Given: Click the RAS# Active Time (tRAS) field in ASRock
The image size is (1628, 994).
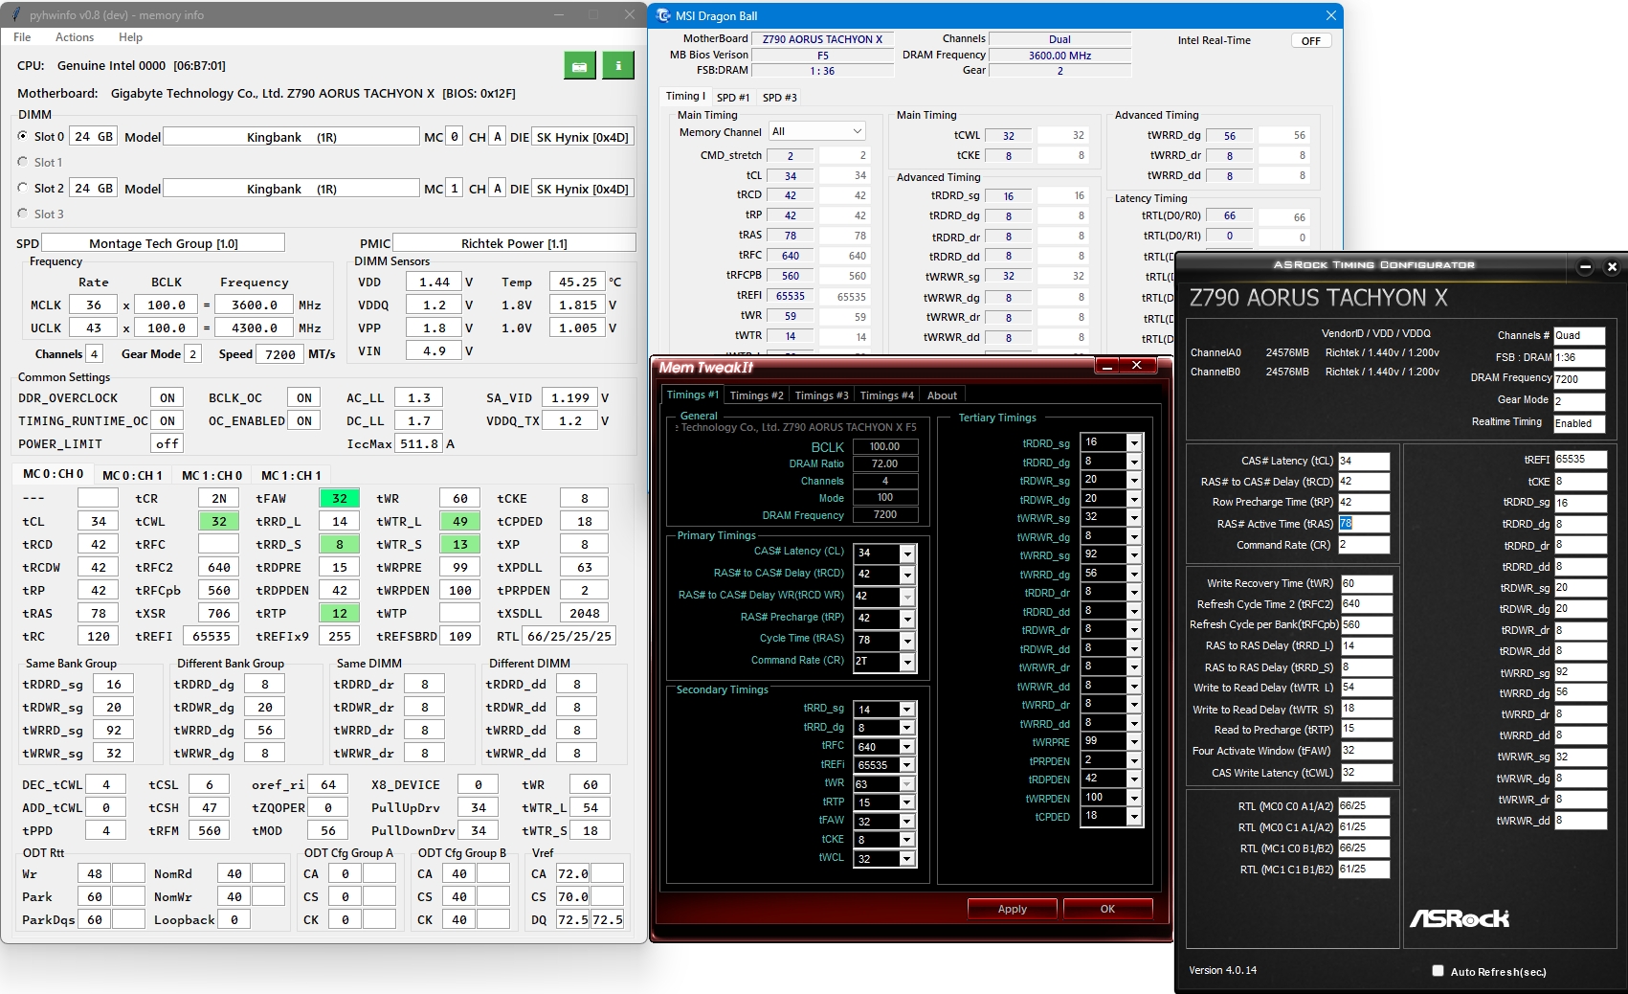Looking at the screenshot, I should click(x=1364, y=524).
